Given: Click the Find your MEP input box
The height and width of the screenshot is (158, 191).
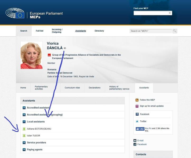Looking at the screenshot, I should pos(153,13).
